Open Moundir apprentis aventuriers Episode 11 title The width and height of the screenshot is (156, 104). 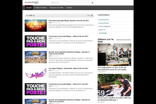(69, 53)
